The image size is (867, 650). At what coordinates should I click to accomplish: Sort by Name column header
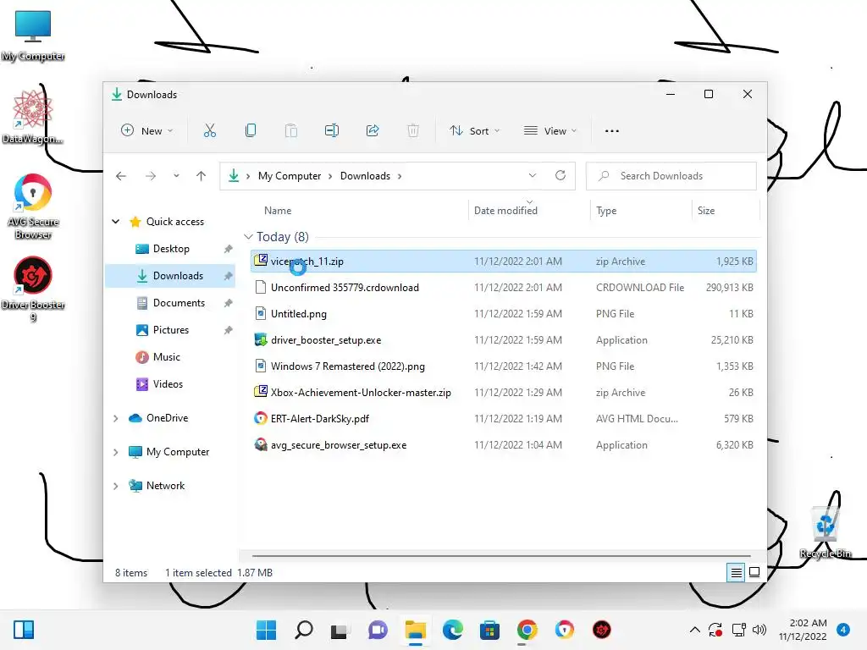tap(278, 211)
